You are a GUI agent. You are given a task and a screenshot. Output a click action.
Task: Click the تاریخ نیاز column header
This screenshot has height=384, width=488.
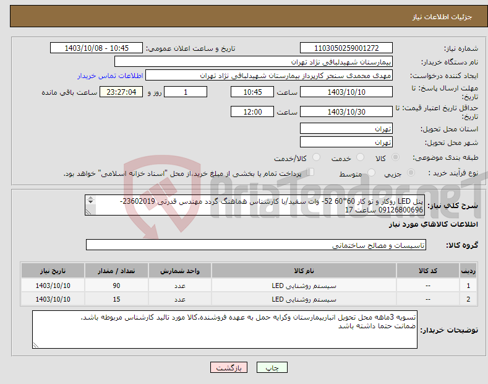(53, 271)
